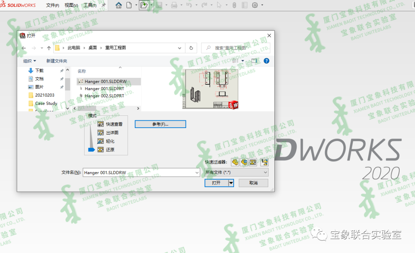Open the Case Study folder

click(43, 103)
